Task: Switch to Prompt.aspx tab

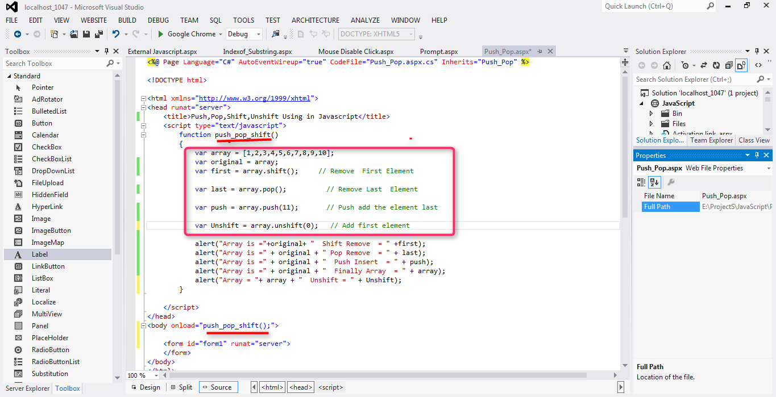Action: point(439,52)
